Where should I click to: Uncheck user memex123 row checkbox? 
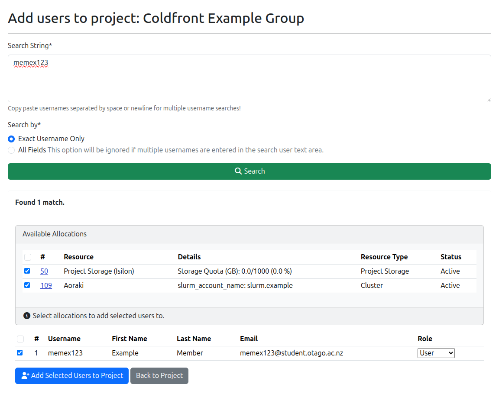pyautogui.click(x=20, y=353)
